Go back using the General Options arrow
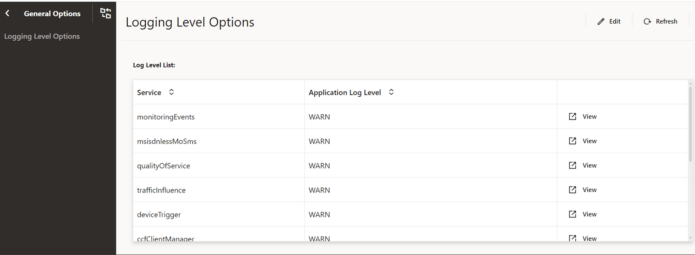The height and width of the screenshot is (255, 695). [x=7, y=13]
